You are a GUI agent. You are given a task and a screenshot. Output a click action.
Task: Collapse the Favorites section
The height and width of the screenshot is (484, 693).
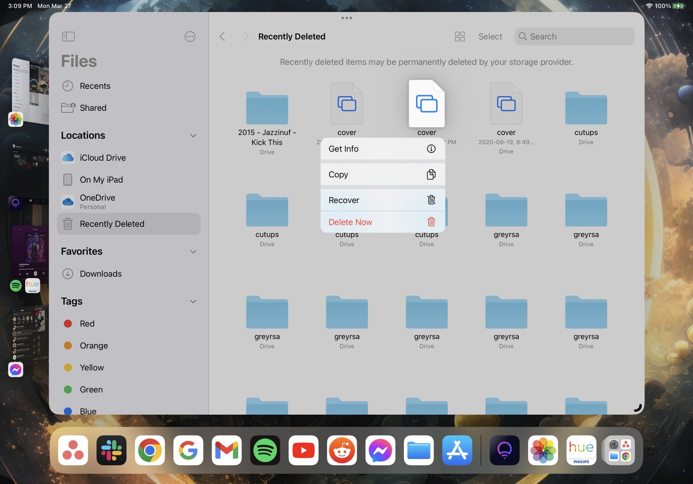point(193,252)
